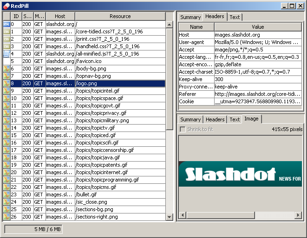Open the request Summary tab

190,17
